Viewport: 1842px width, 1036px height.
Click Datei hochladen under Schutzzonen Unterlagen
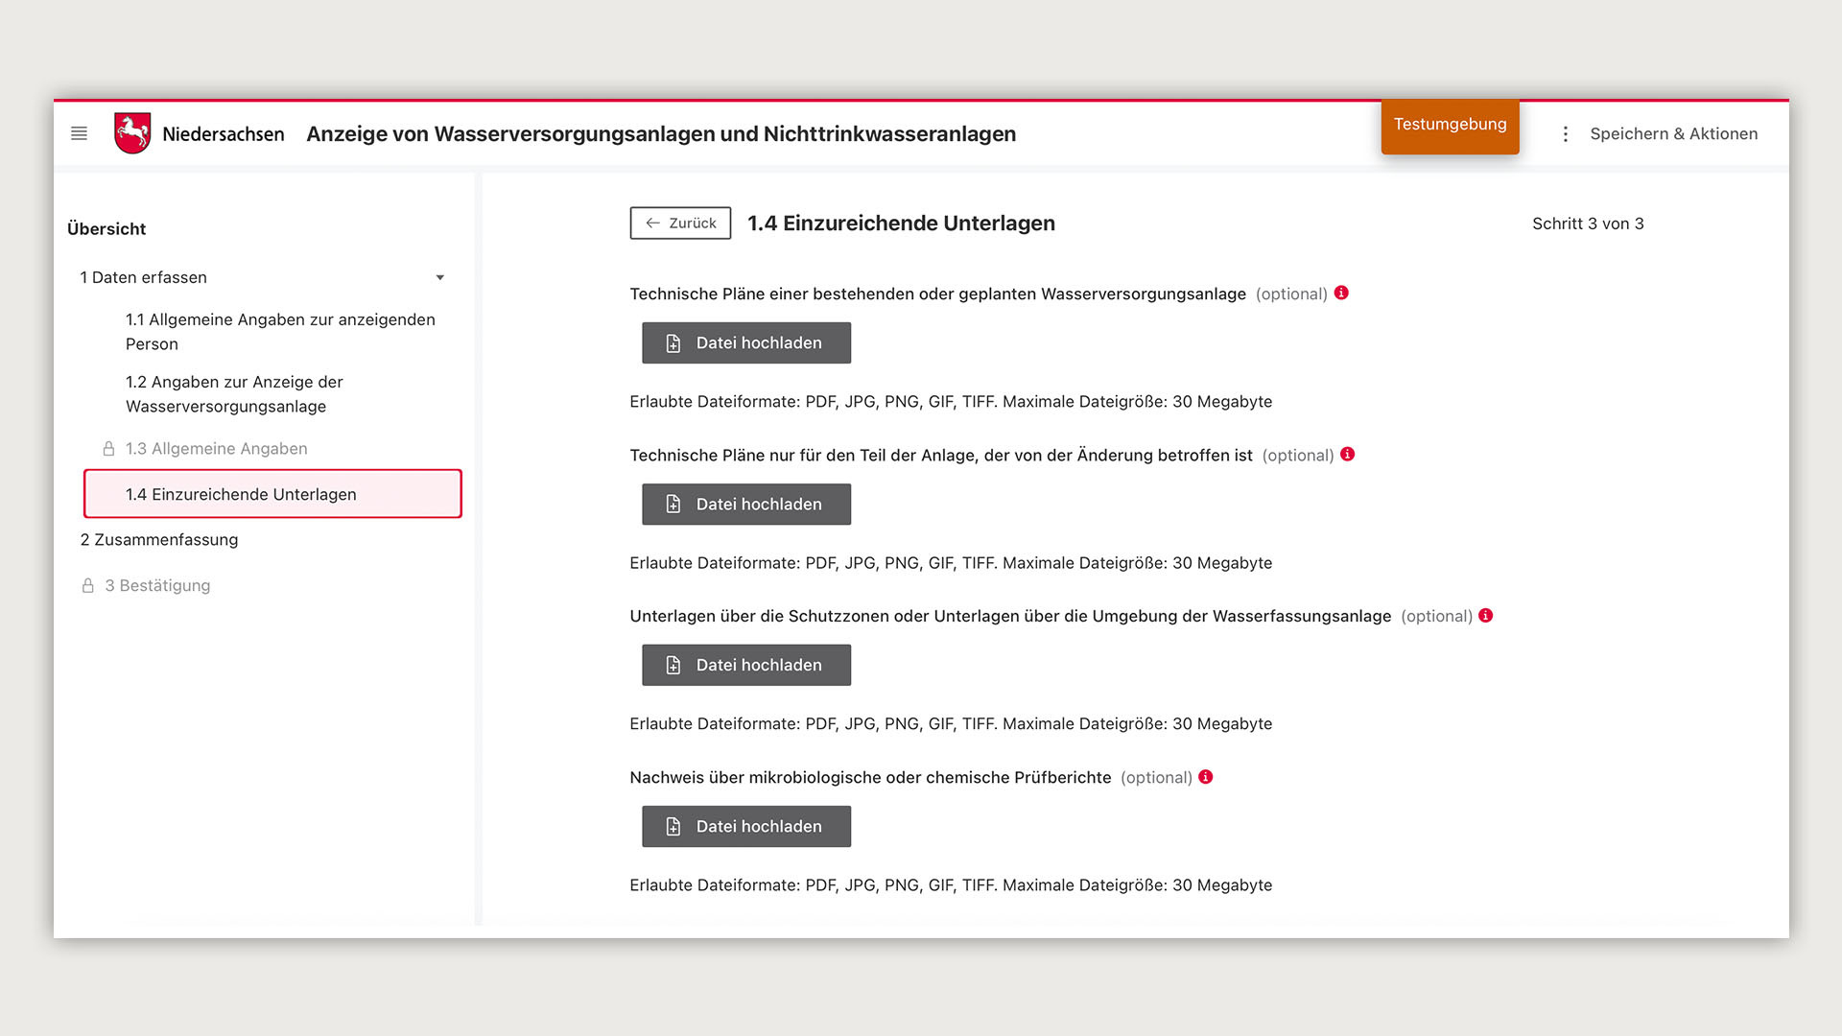click(745, 665)
